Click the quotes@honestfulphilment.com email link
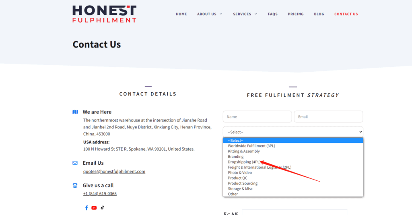The height and width of the screenshot is (215, 412). 114,172
